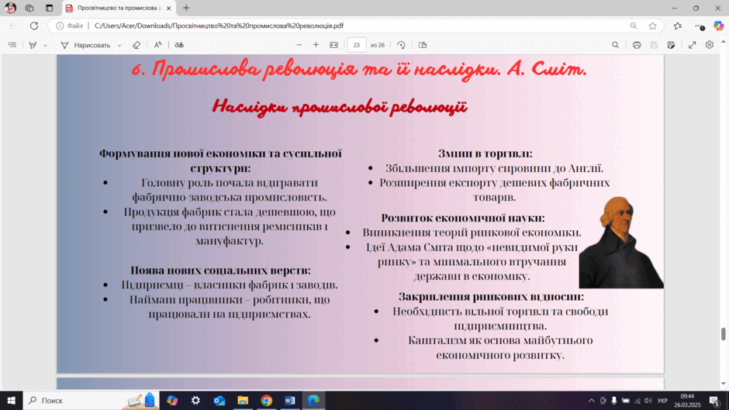Enter full screen PDF mode
This screenshot has width=729, height=410.
click(x=693, y=45)
